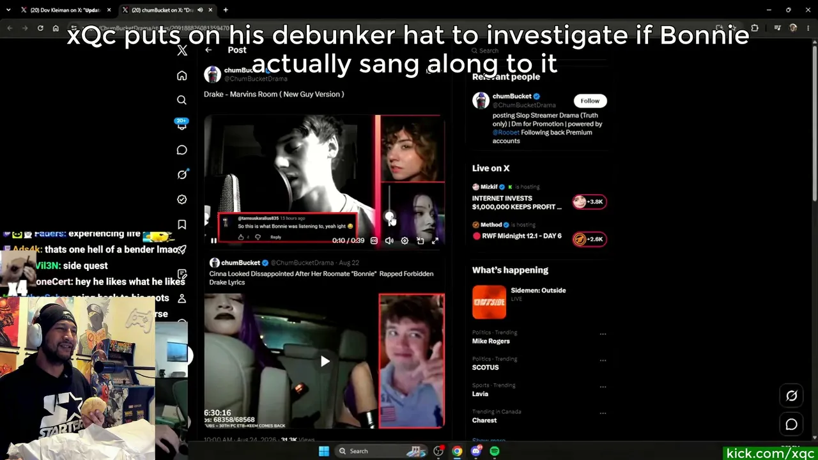Open the @Roobet link in chumBucket's bio
The width and height of the screenshot is (818, 460).
click(x=506, y=132)
